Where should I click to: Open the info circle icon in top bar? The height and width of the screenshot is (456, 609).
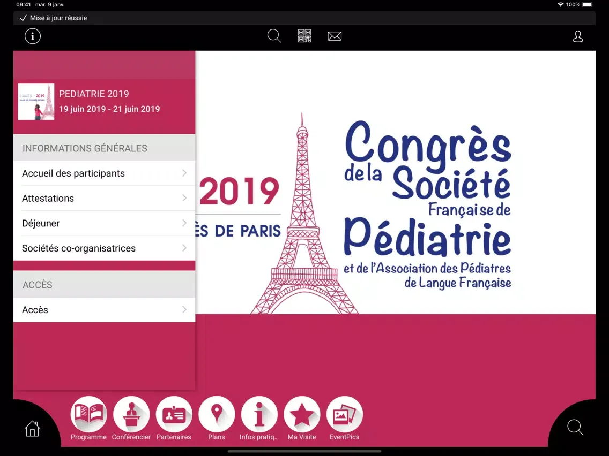(33, 36)
